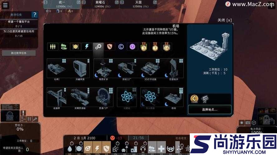Edit the 黑曜石 colony name pencil
The image size is (277, 155).
coord(117,2)
